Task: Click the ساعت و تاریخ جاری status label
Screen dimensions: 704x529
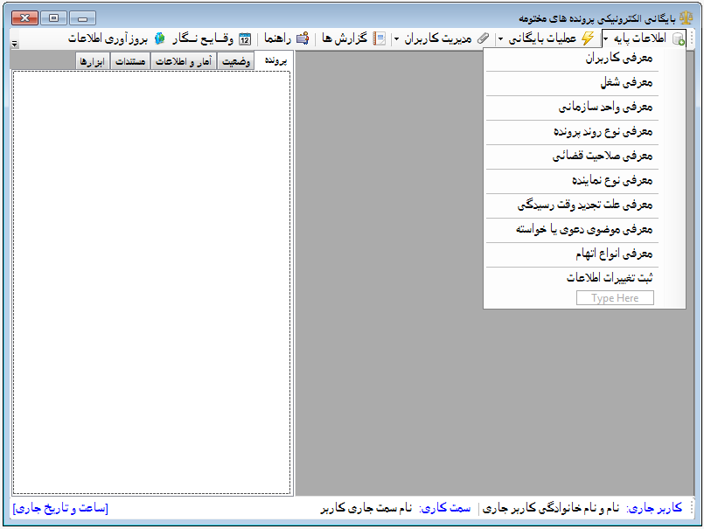Action: point(60,508)
